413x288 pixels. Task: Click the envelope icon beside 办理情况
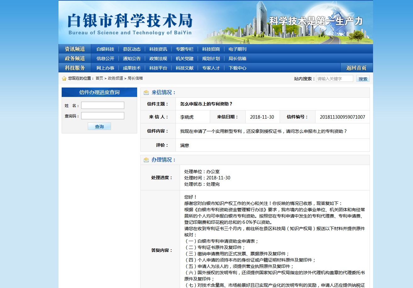(x=146, y=160)
